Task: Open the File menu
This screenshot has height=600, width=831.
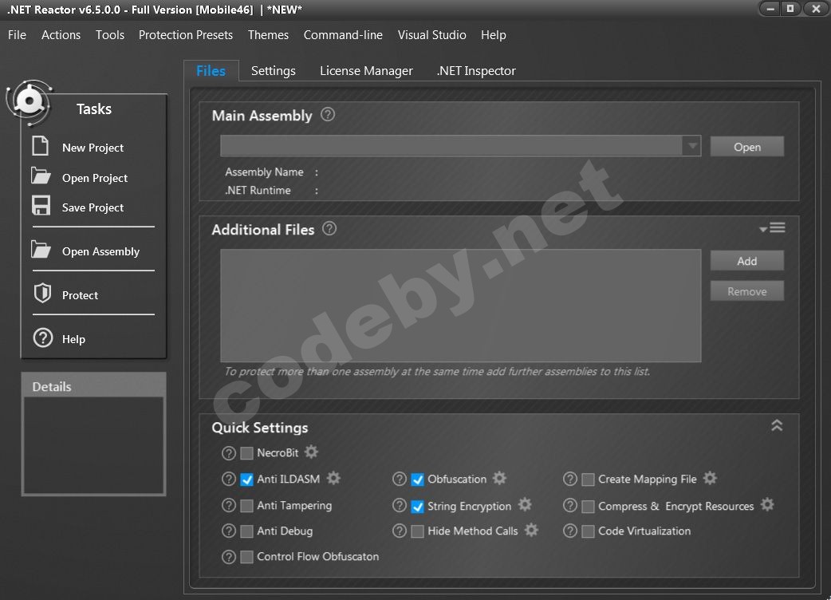Action: pyautogui.click(x=17, y=35)
